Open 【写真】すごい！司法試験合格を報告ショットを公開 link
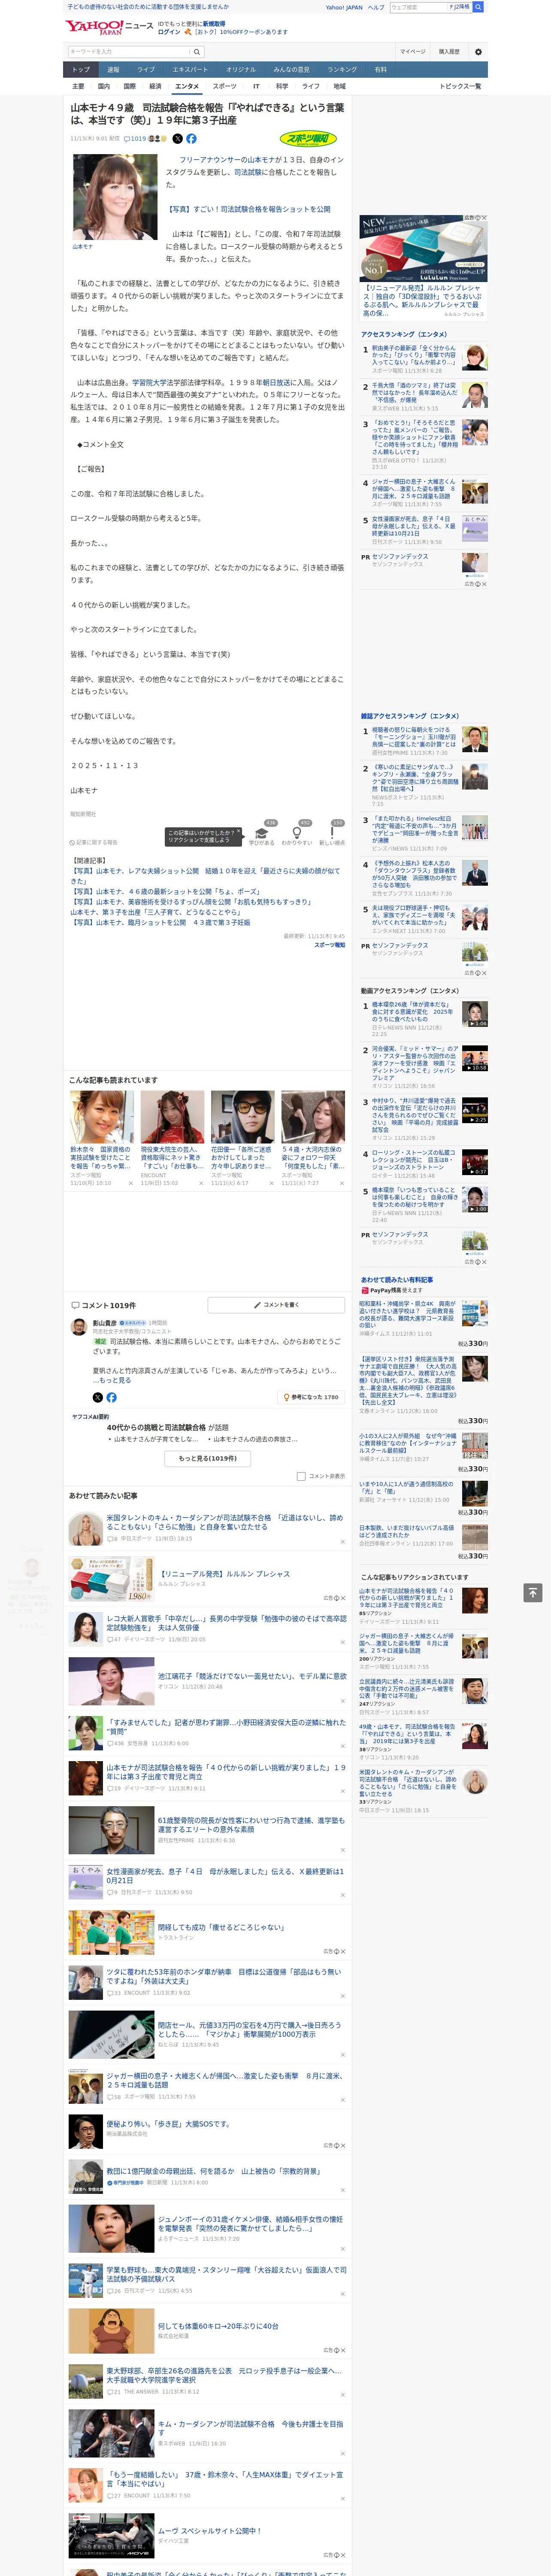Image resolution: width=551 pixels, height=2576 pixels. tap(248, 210)
